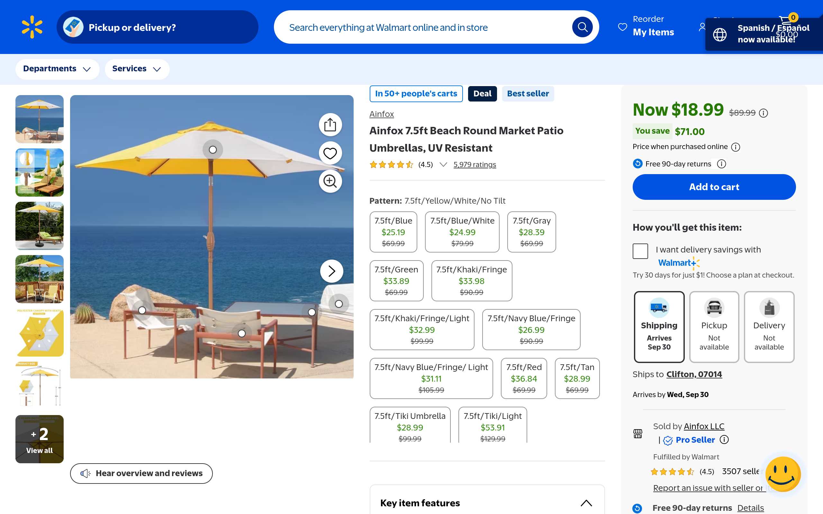Choose the 7.5ft/Blue pattern
823x514 pixels.
[393, 232]
